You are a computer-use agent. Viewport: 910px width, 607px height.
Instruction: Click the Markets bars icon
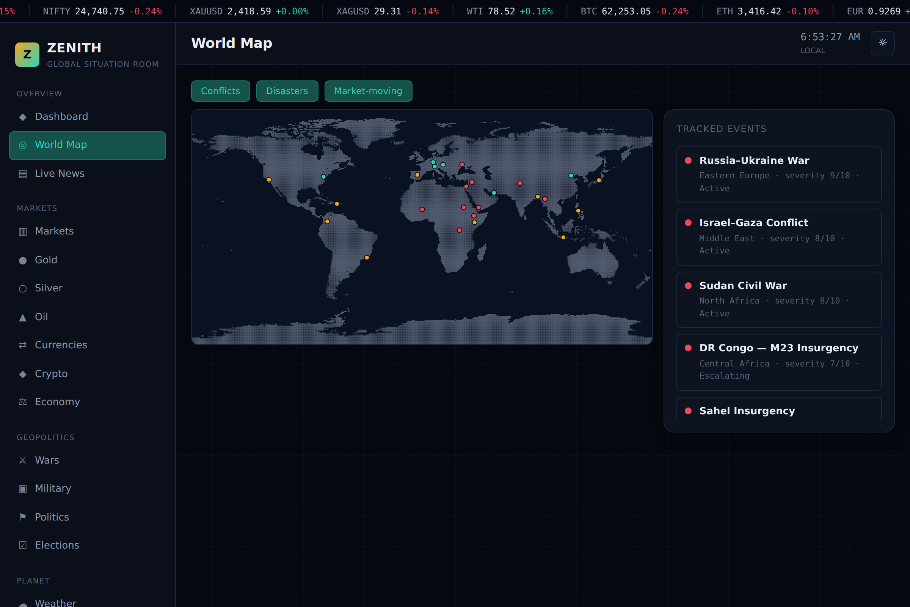[23, 231]
